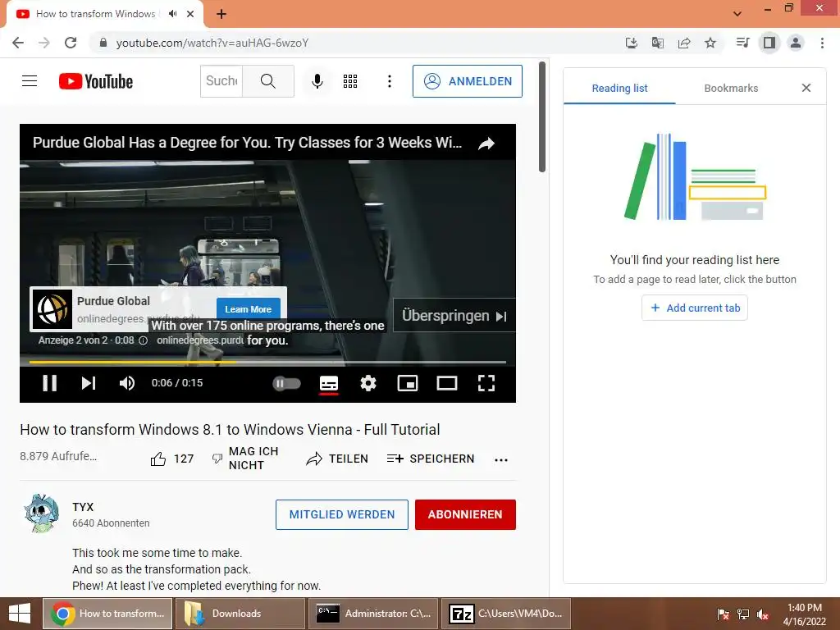Image resolution: width=840 pixels, height=630 pixels.
Task: Open tab search chevron
Action: (x=737, y=14)
